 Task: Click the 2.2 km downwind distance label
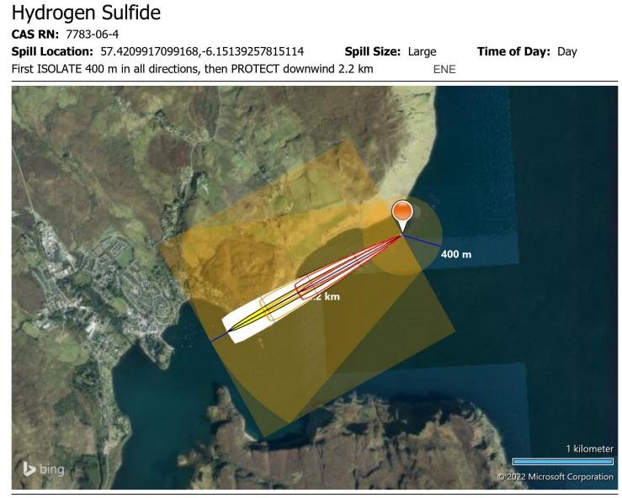322,297
